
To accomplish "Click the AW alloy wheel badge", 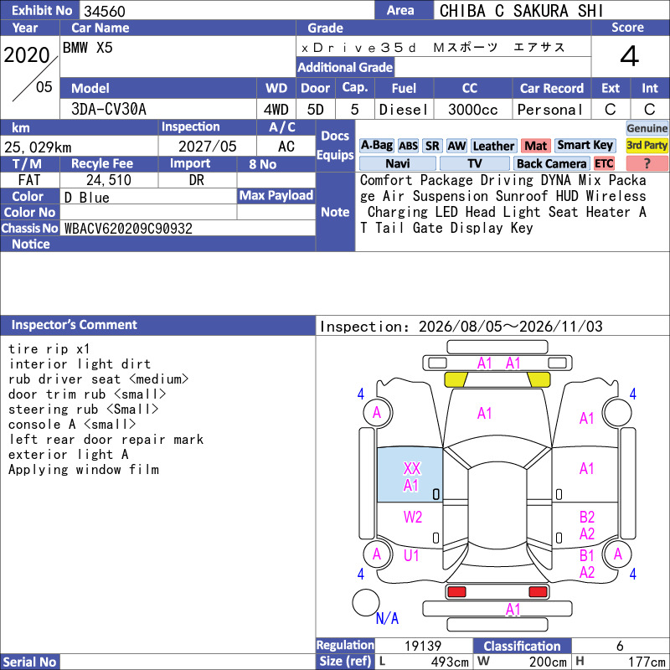I will coord(456,146).
